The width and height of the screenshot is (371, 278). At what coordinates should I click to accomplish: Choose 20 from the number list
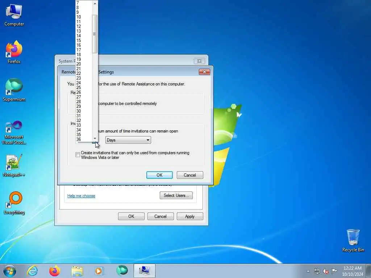84,64
